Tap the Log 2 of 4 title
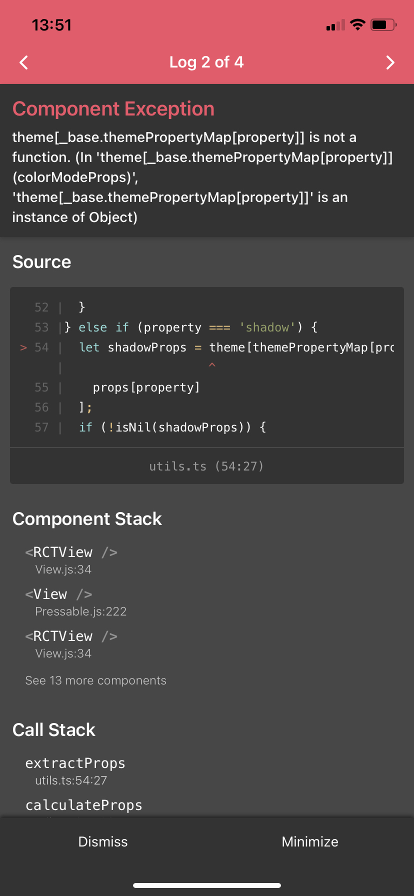 tap(206, 62)
